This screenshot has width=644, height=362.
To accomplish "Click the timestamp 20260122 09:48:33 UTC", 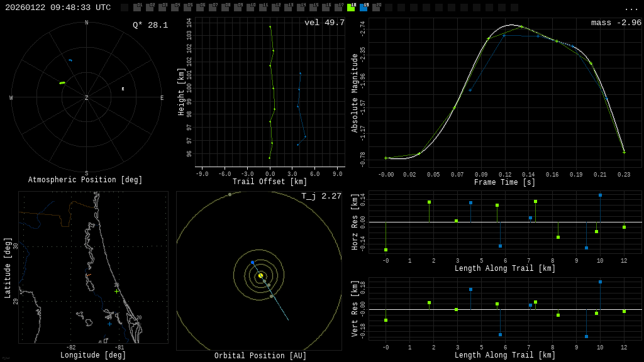I will 58,8.
